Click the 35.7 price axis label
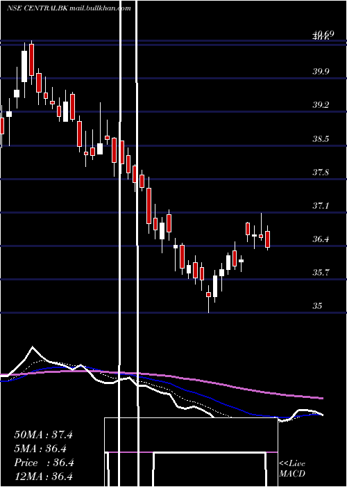The width and height of the screenshot is (347, 487). click(x=321, y=273)
